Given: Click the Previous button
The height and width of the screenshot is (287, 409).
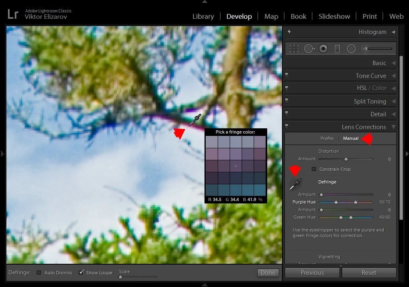Looking at the screenshot, I should pos(312,273).
